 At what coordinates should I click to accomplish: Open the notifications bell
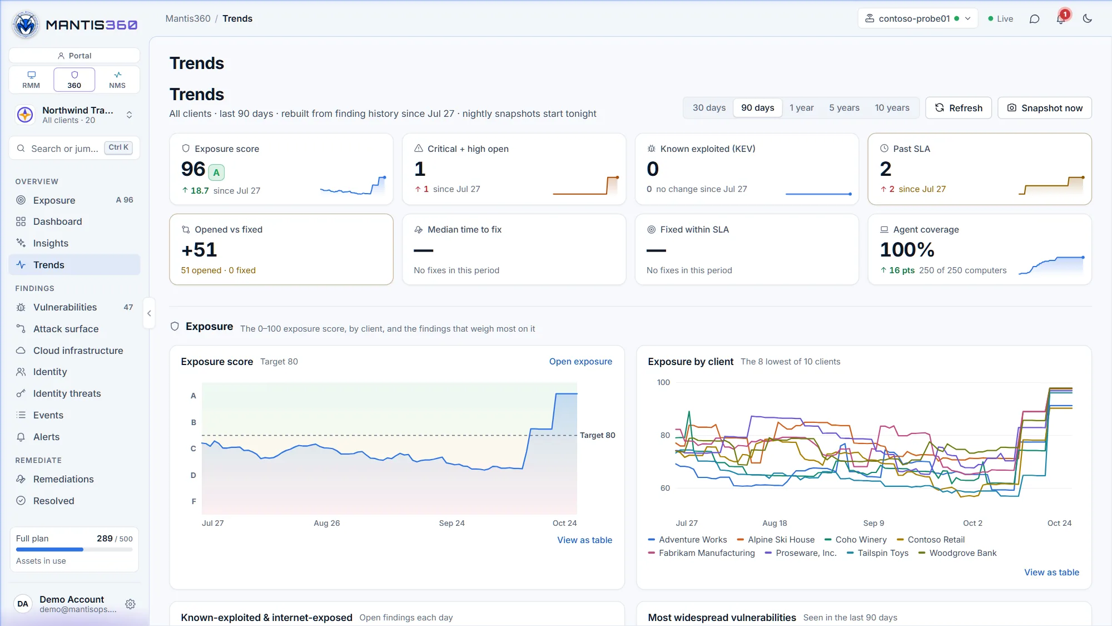(1061, 19)
